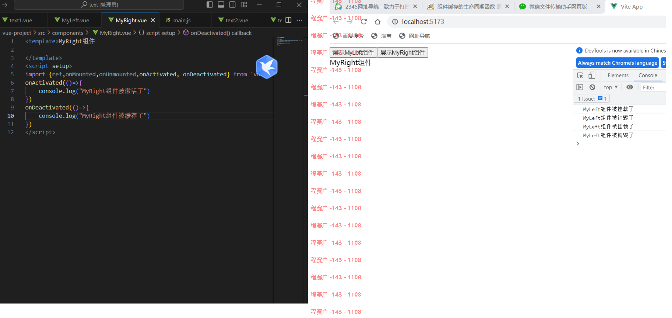Click the console prompt chevron
This screenshot has width=672, height=318.
pyautogui.click(x=578, y=144)
